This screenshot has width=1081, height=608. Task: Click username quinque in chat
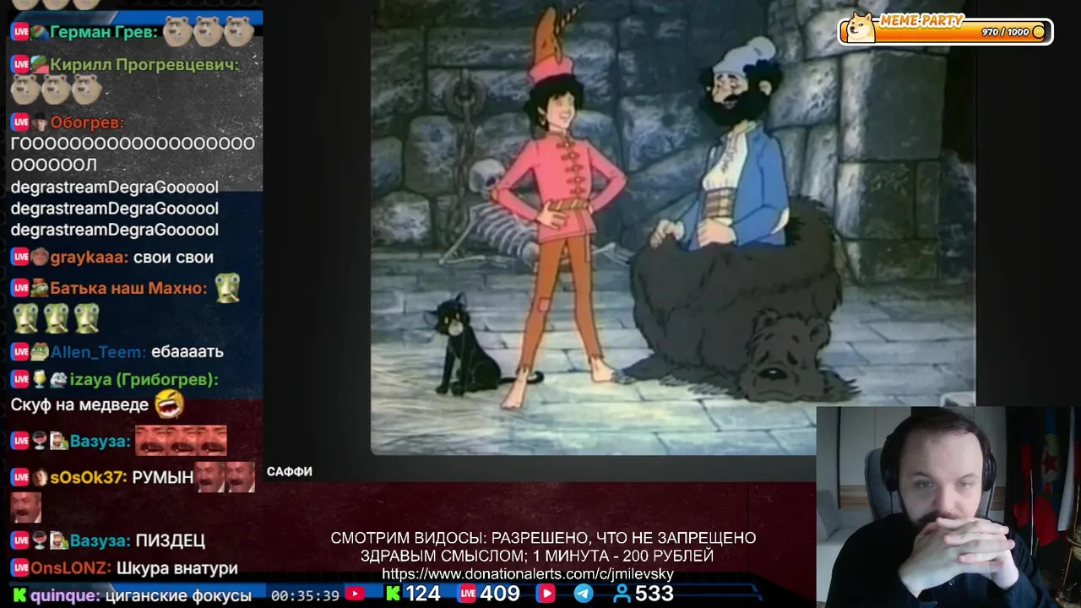click(x=64, y=595)
